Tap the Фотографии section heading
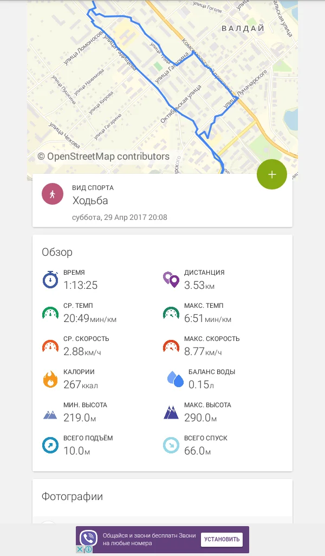325x556 pixels. pyautogui.click(x=72, y=496)
